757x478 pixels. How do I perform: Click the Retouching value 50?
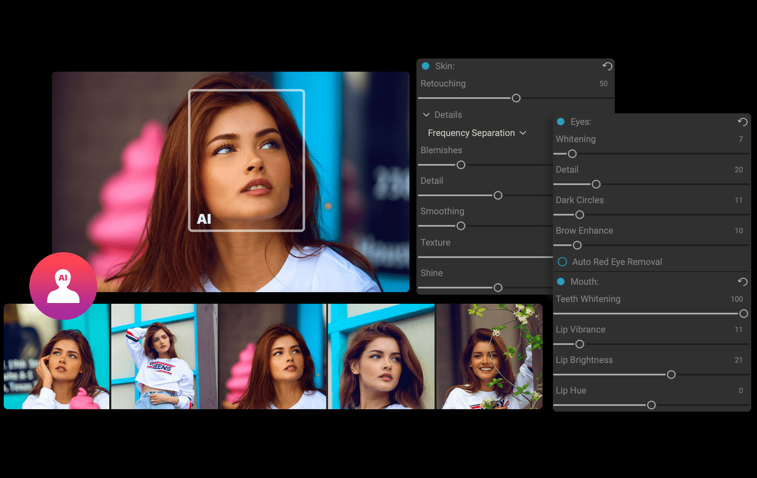point(603,84)
